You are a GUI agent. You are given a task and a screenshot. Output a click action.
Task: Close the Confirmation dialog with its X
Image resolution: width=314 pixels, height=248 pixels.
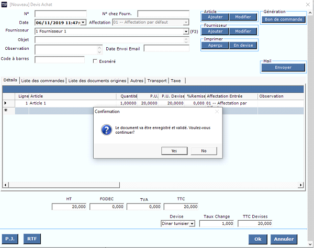click(217, 112)
